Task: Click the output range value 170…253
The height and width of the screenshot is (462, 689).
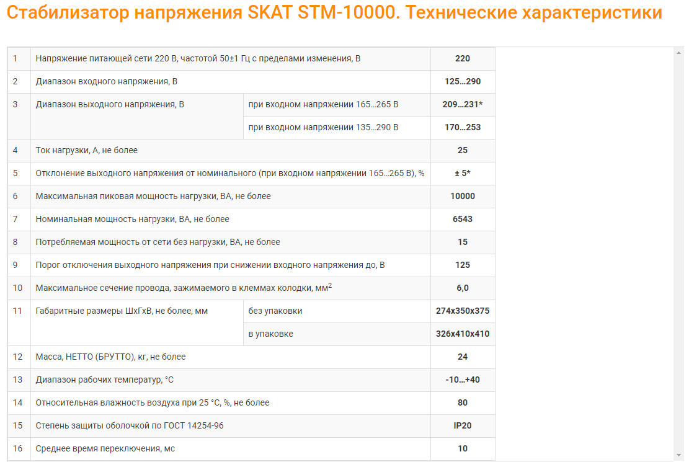Action: 463,127
